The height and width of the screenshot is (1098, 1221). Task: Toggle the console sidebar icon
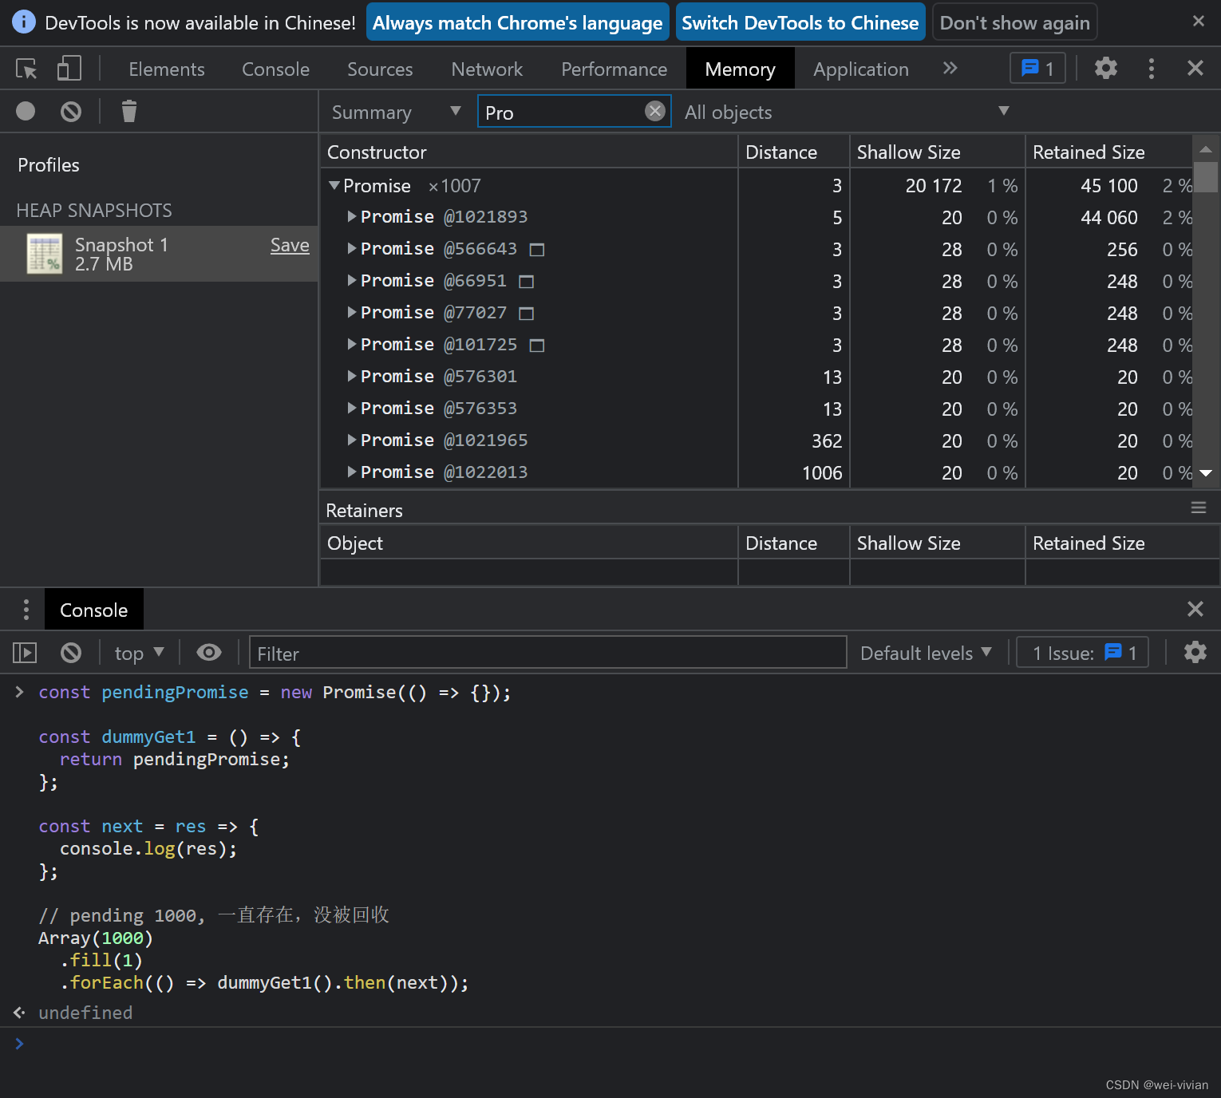click(x=25, y=653)
